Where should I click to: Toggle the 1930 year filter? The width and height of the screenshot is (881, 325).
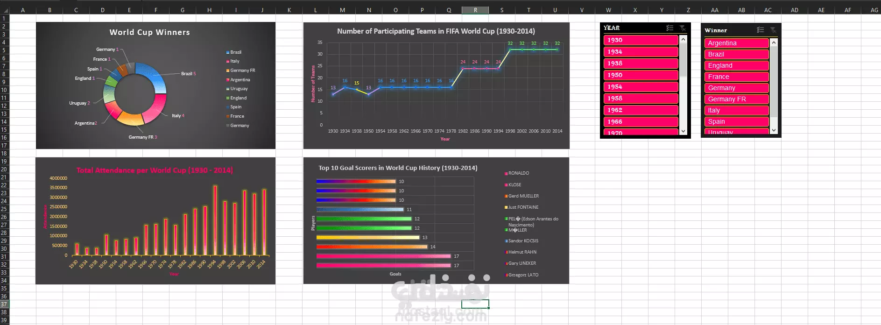point(641,40)
